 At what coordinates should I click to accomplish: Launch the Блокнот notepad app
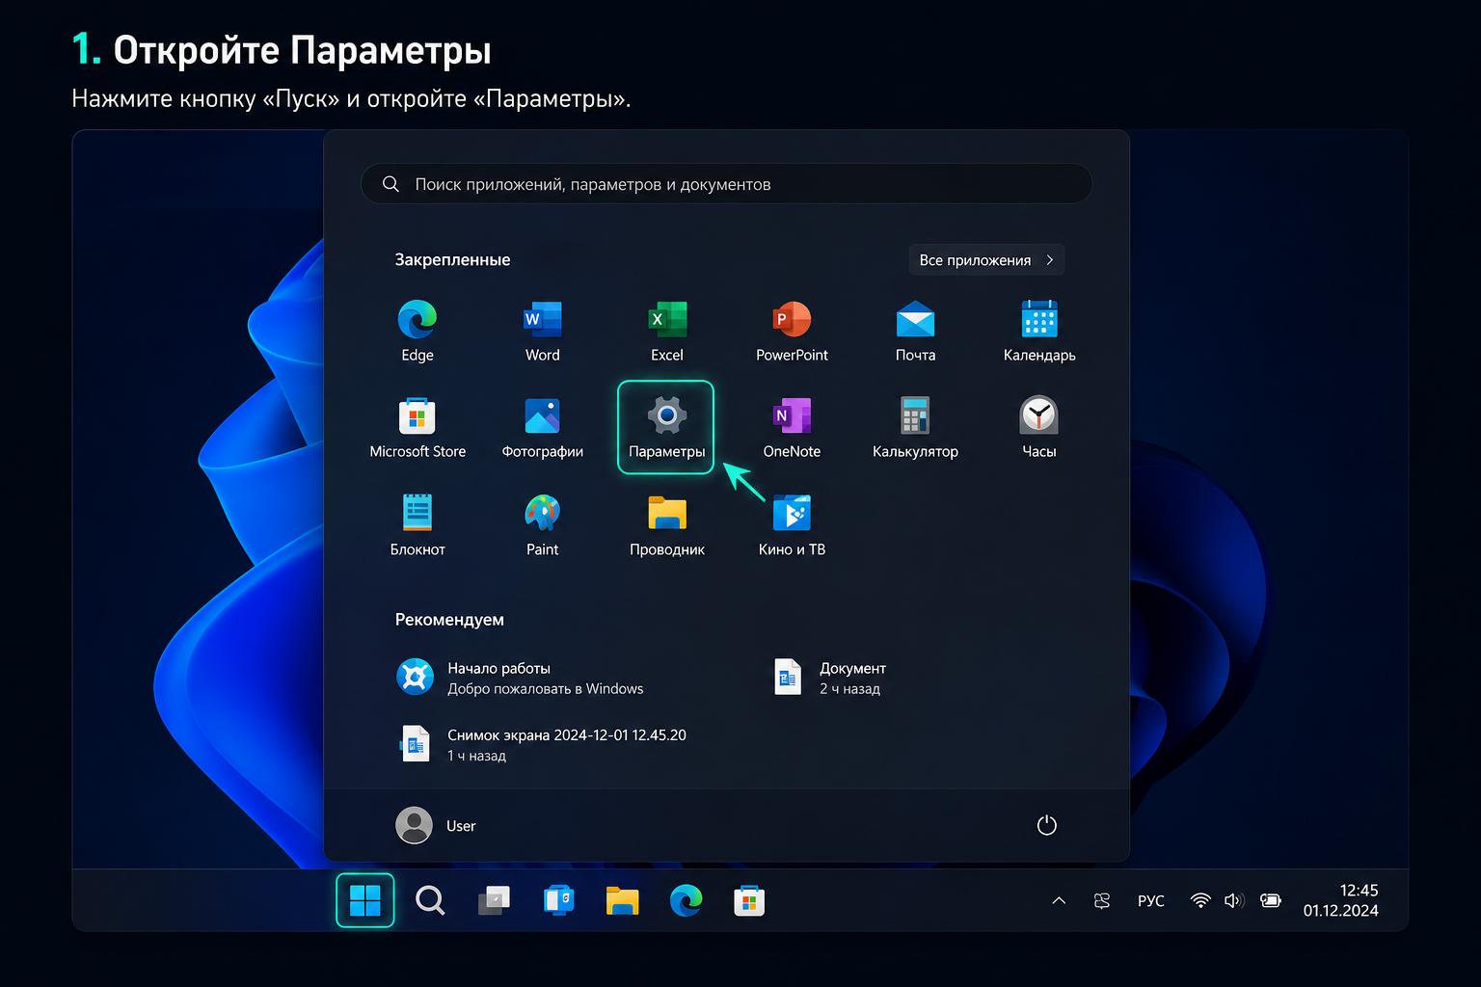click(x=417, y=524)
